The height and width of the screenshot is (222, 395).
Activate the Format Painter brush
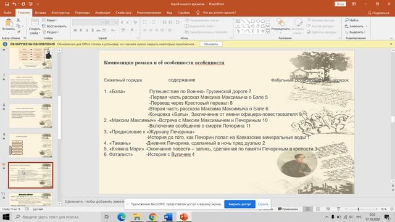pos(19,32)
